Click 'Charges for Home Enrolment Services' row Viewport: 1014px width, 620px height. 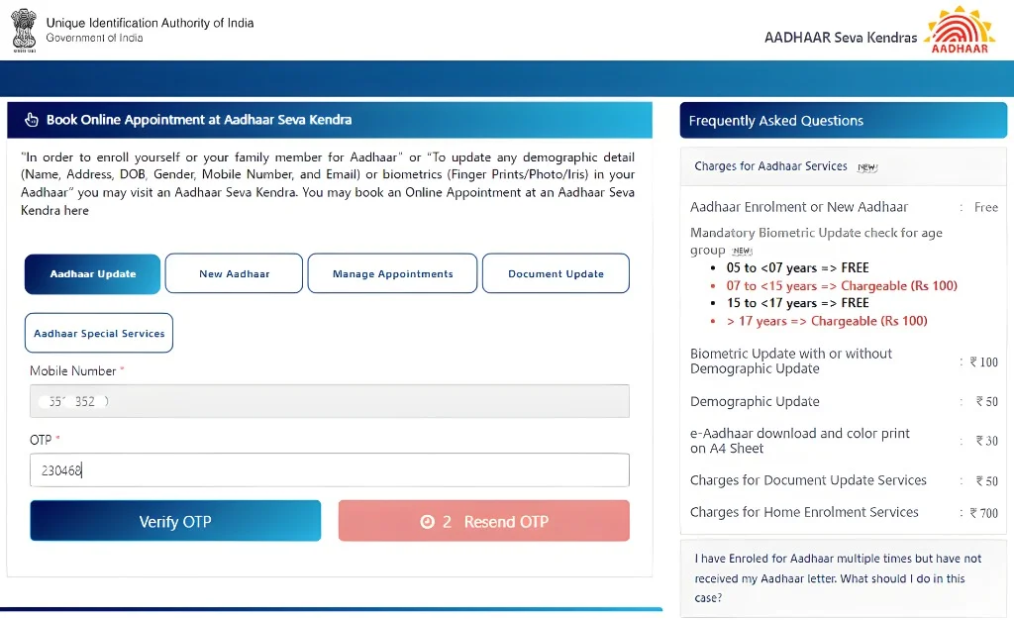844,512
